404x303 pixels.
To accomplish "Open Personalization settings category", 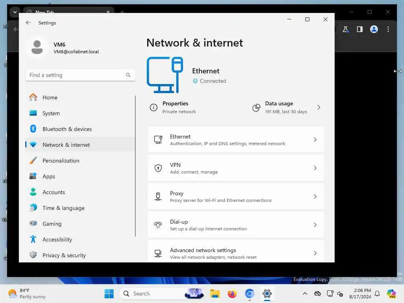I will point(80,161).
